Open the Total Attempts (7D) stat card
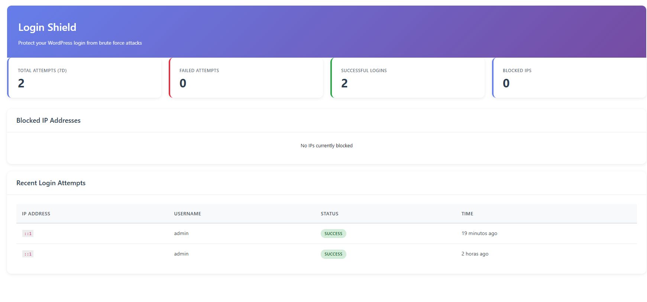This screenshot has width=647, height=302. tap(84, 78)
